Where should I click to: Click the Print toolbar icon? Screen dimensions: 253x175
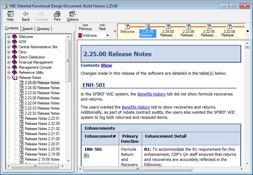[57, 14]
